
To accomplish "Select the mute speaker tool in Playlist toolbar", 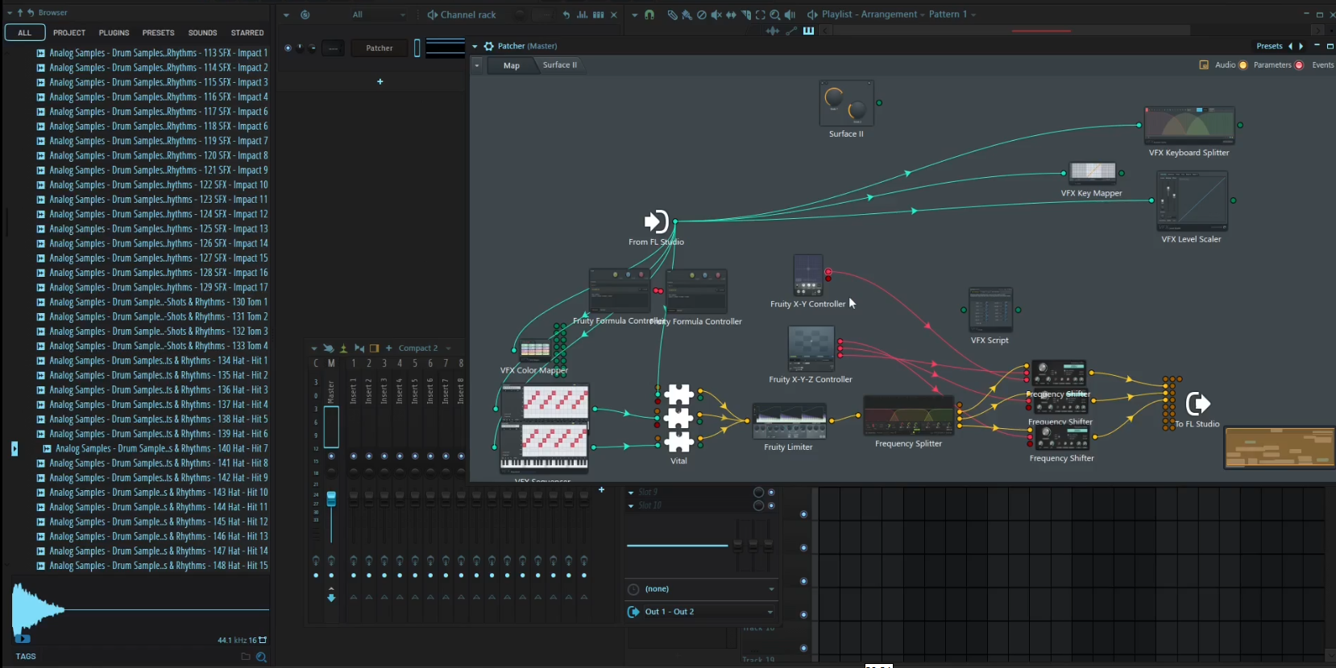I will coord(716,14).
